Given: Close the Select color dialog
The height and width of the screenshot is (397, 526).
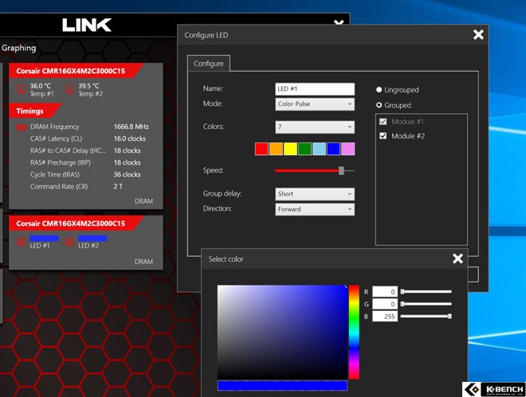Looking at the screenshot, I should pyautogui.click(x=457, y=259).
